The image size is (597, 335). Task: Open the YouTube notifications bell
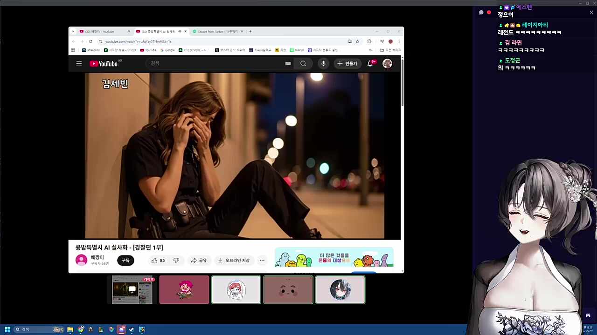[370, 63]
